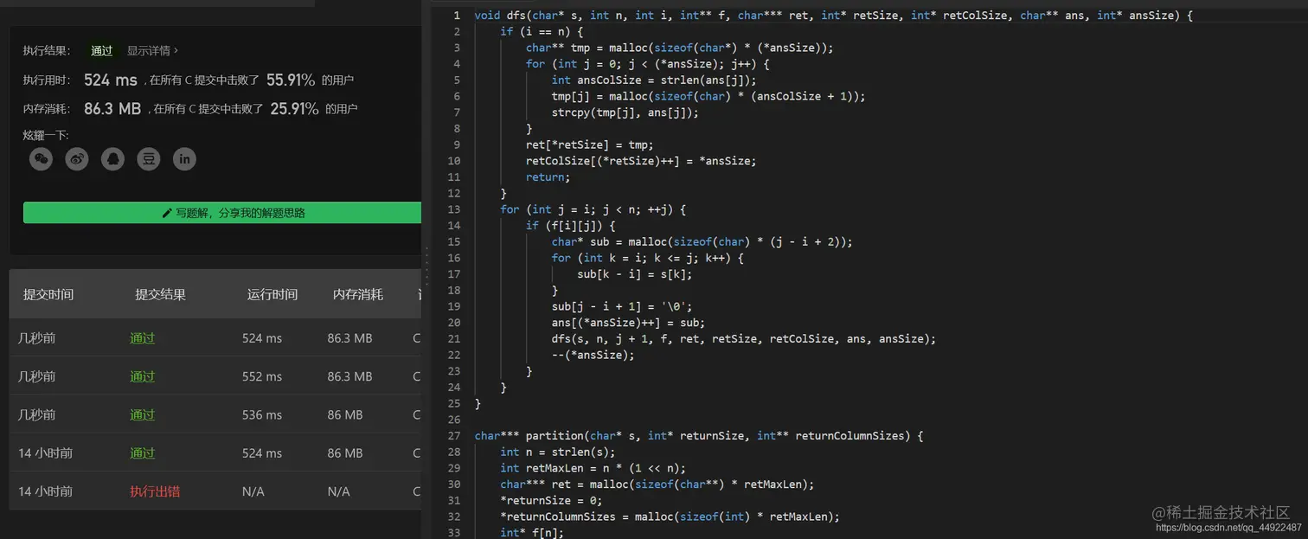Click line number 1 in the editor gutter
Image resolution: width=1308 pixels, height=539 pixels.
458,16
